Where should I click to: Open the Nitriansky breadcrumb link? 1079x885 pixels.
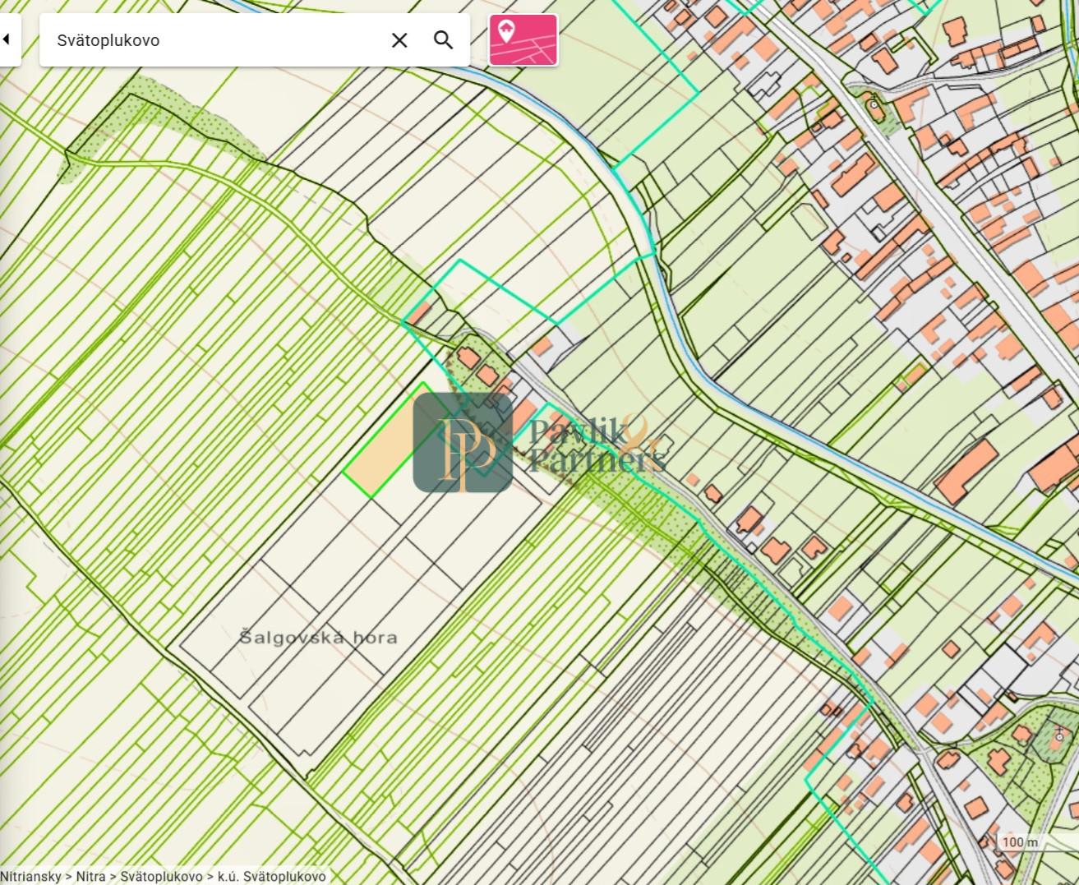tap(30, 877)
